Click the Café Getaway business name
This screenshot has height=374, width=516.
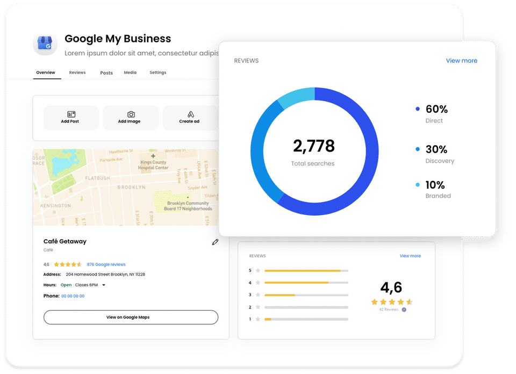[x=65, y=241]
